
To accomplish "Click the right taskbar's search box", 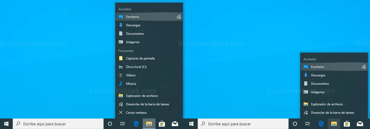I will (x=243, y=124).
